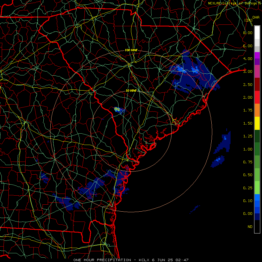The image size is (262, 262).
Task: Click the ND legend label
Action: pyautogui.click(x=250, y=227)
